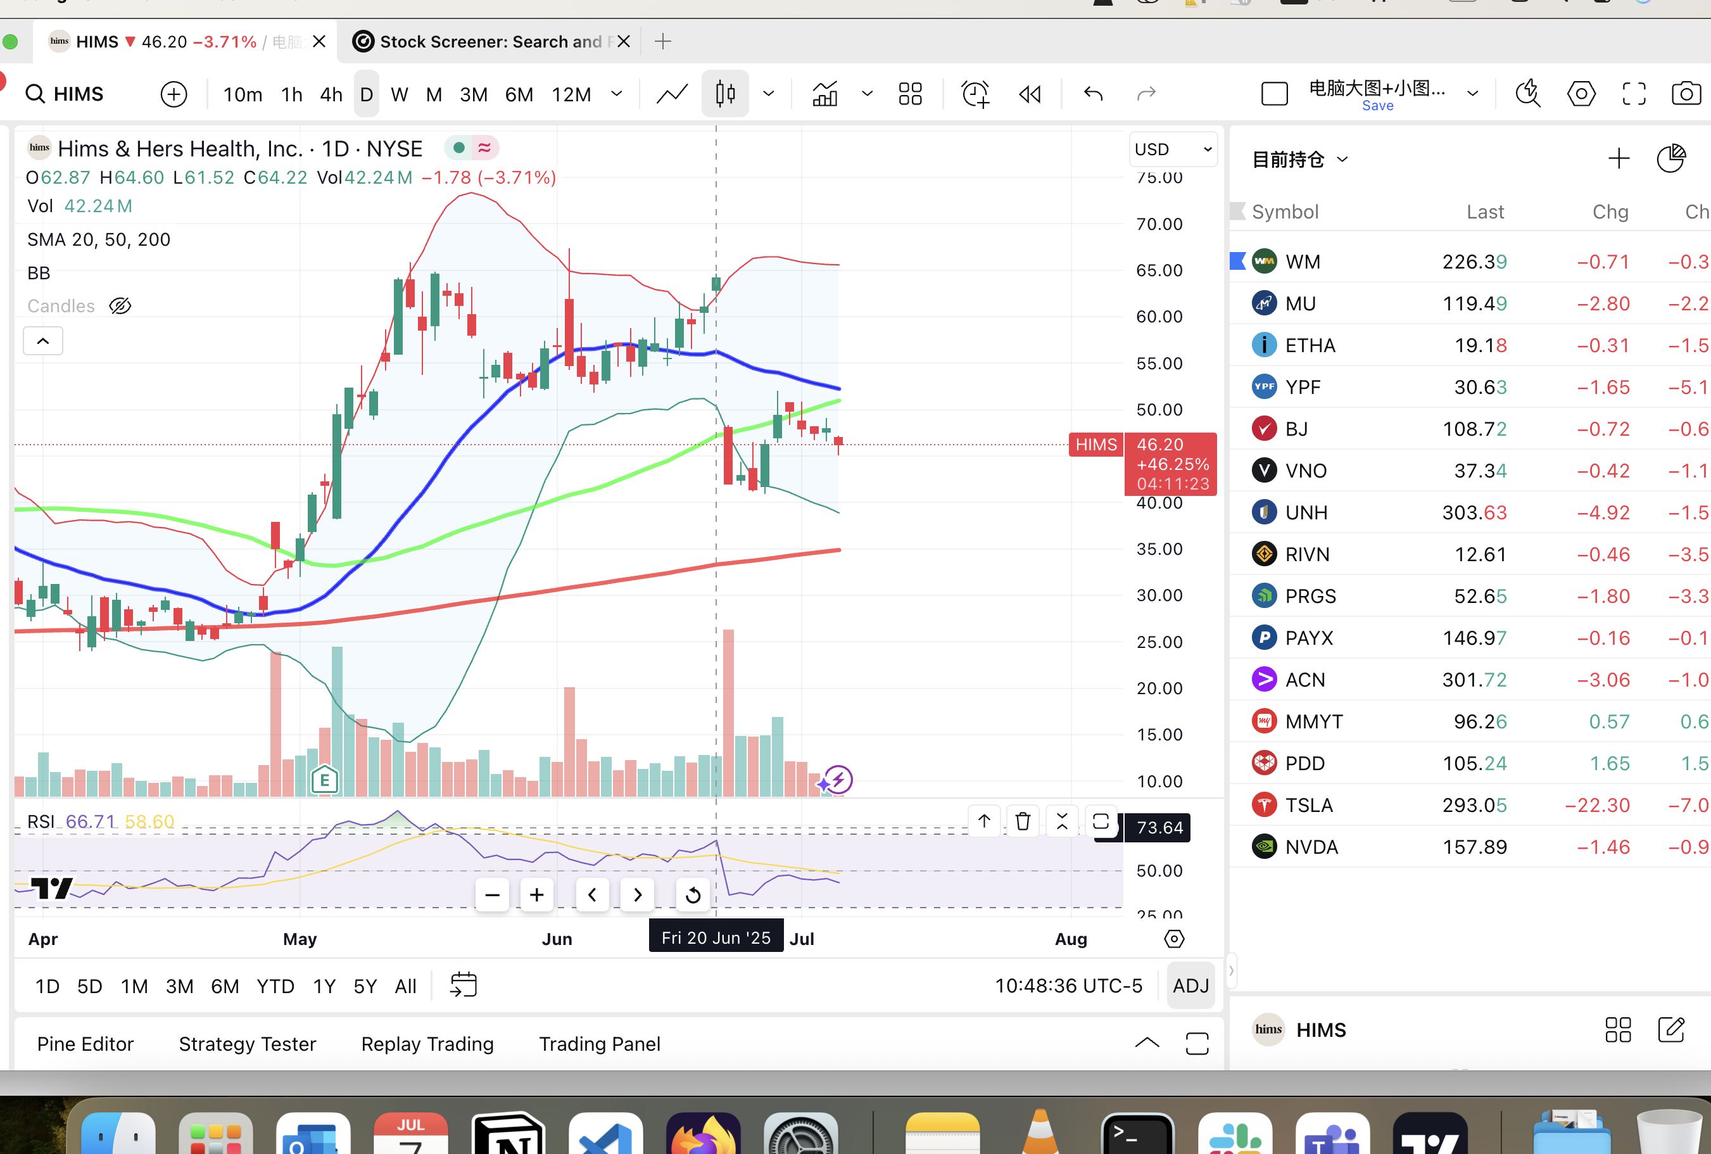Toggle ADJ adjusted price data

[x=1190, y=986]
